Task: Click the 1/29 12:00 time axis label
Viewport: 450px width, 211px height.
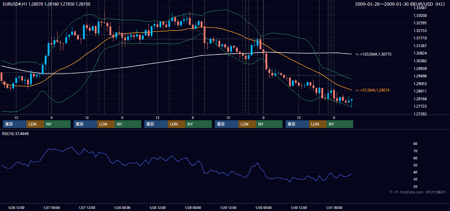Action: click(x=228, y=207)
